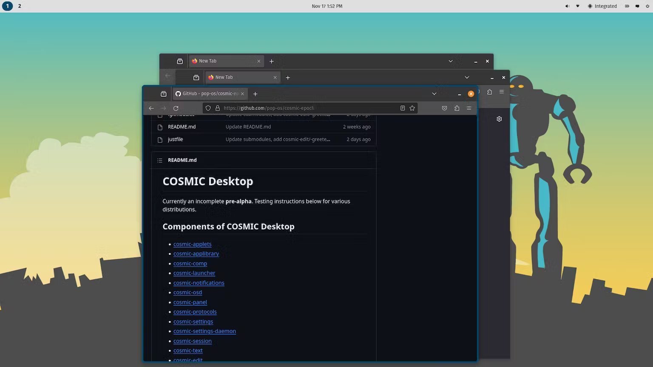Select the README.md header label

pos(182,160)
